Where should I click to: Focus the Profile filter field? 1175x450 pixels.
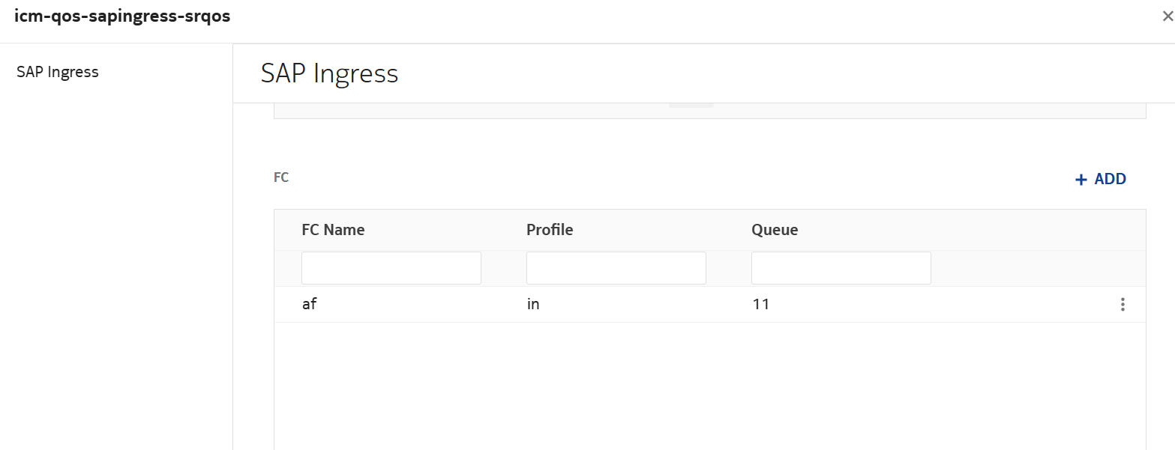tap(616, 268)
